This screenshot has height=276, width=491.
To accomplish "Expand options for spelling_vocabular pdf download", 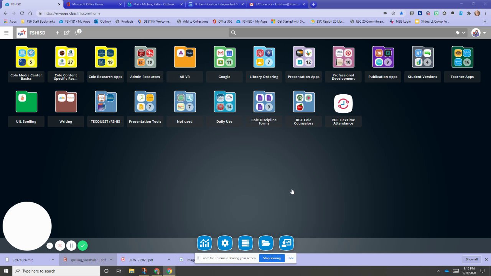I will [111, 260].
